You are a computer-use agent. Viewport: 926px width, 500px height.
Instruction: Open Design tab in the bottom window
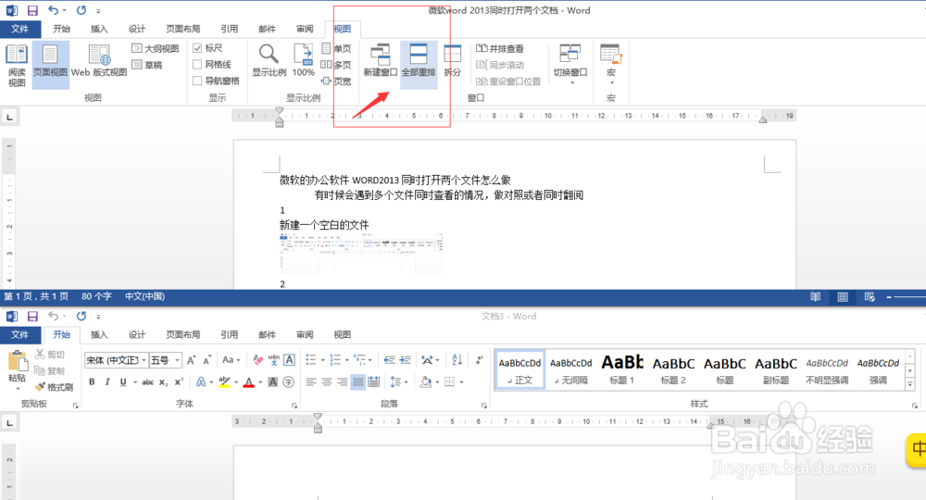(137, 334)
